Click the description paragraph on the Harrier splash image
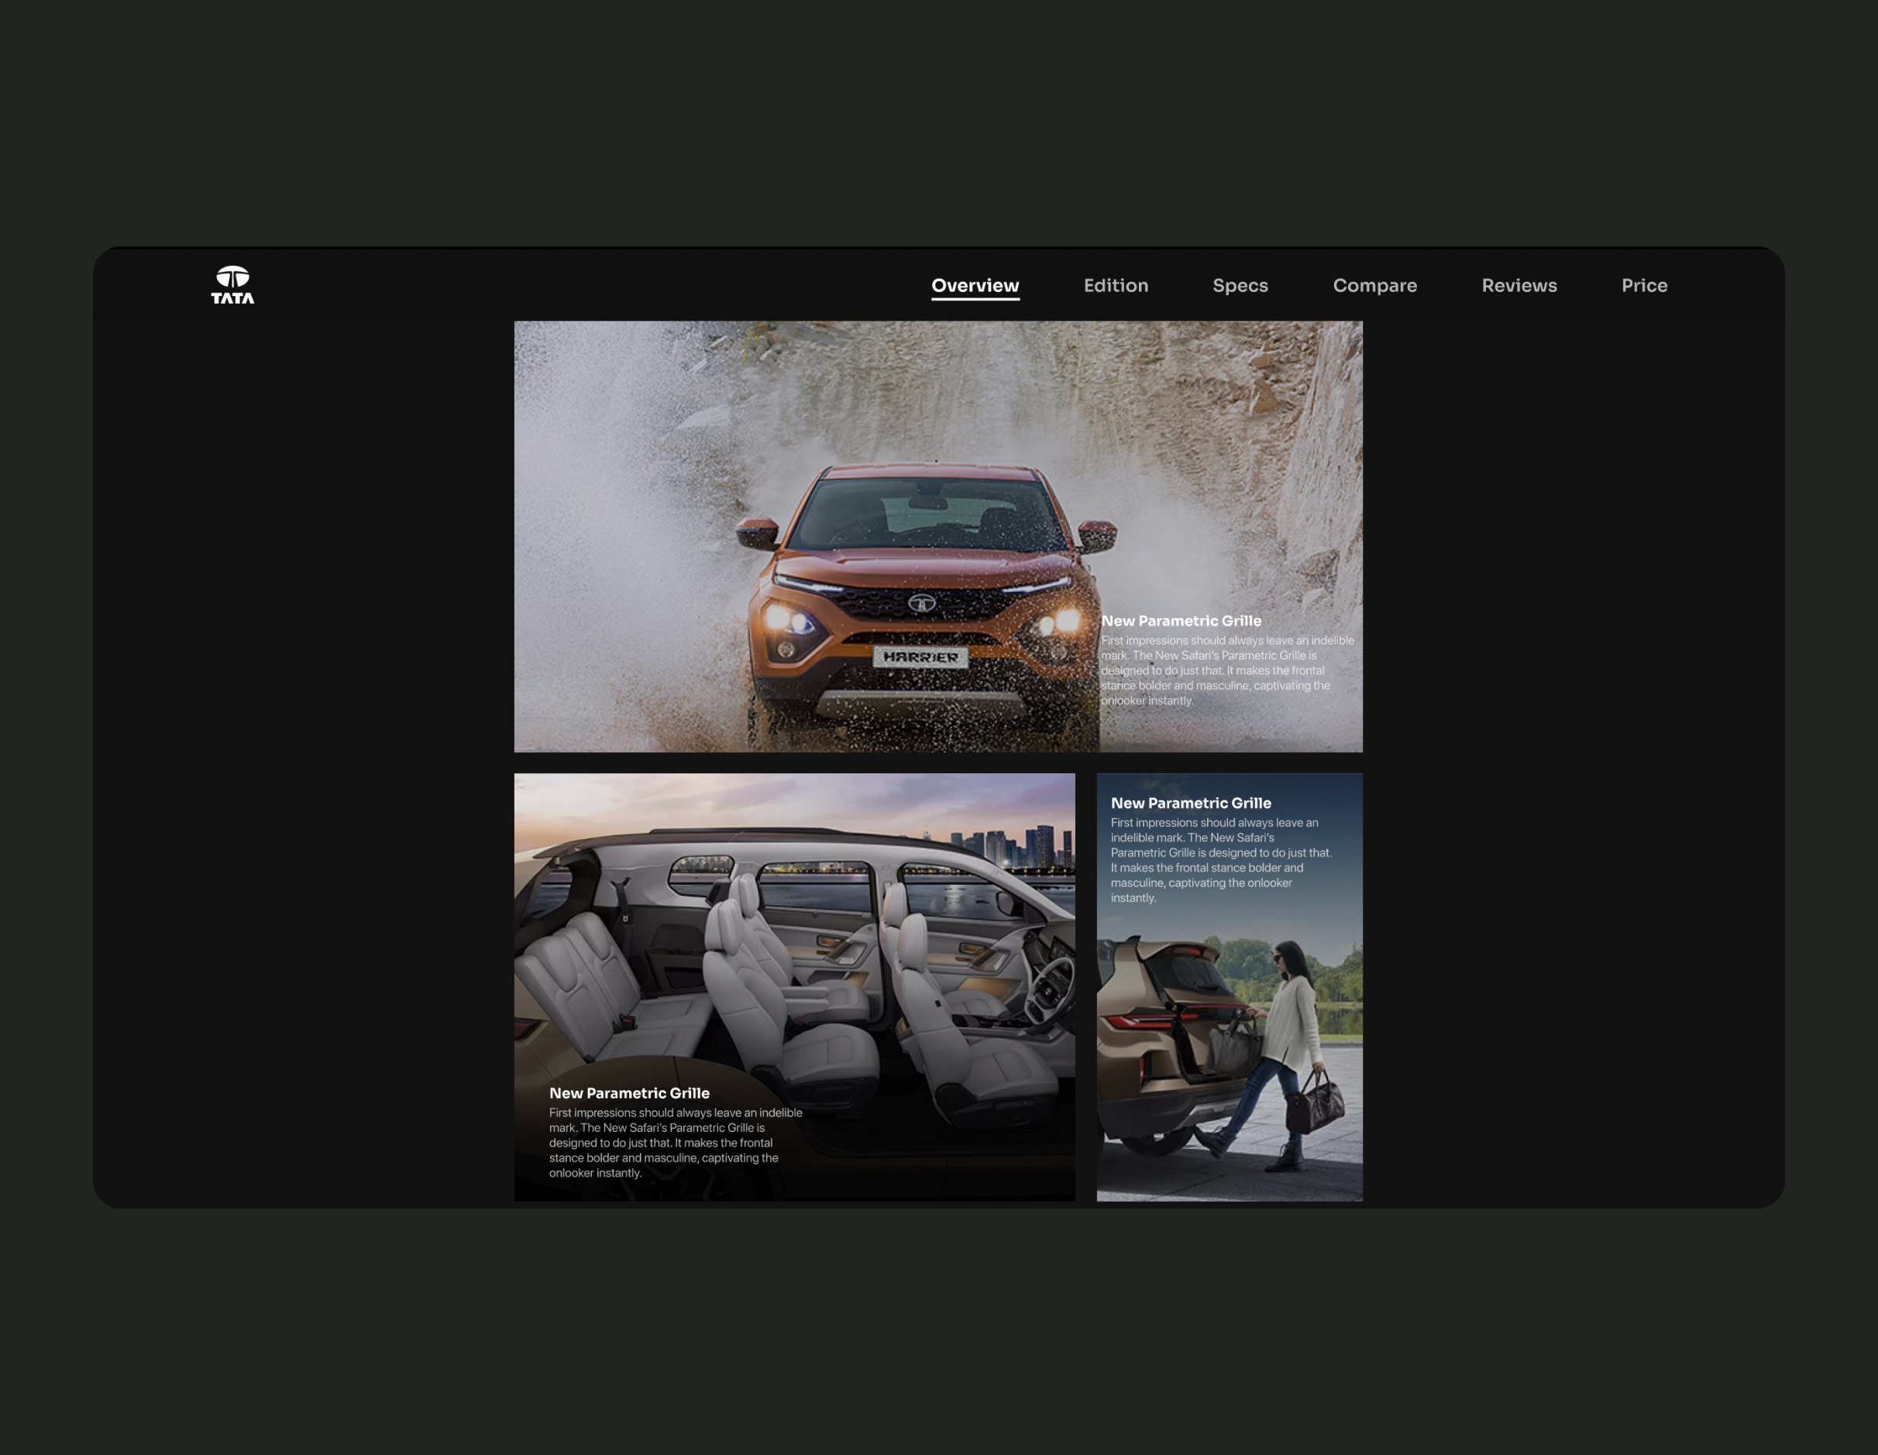The image size is (1878, 1455). point(1228,671)
